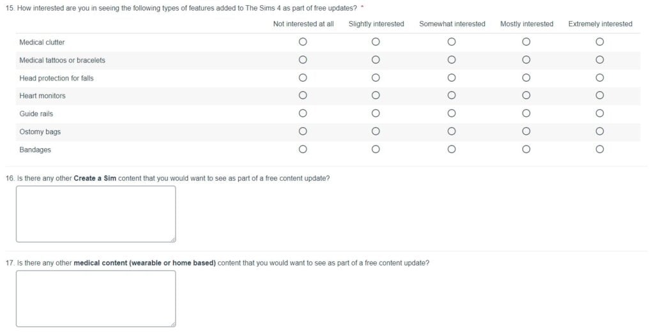Mark Head protection for falls as Not interested
Screen dimensions: 654x332
click(x=303, y=78)
